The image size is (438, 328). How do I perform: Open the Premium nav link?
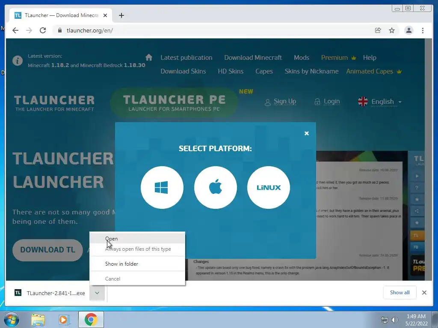(339, 58)
